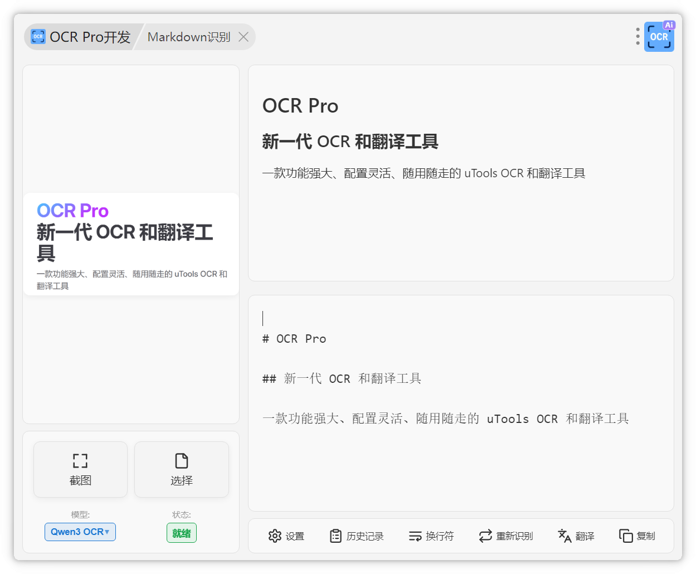The width and height of the screenshot is (696, 574).
Task: Open file picker via 选择 icon
Action: [x=181, y=469]
